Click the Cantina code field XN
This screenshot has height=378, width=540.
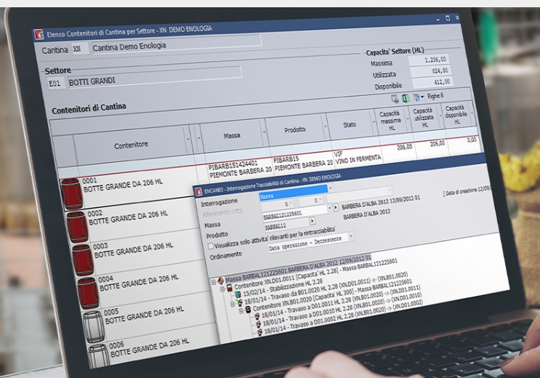point(80,49)
